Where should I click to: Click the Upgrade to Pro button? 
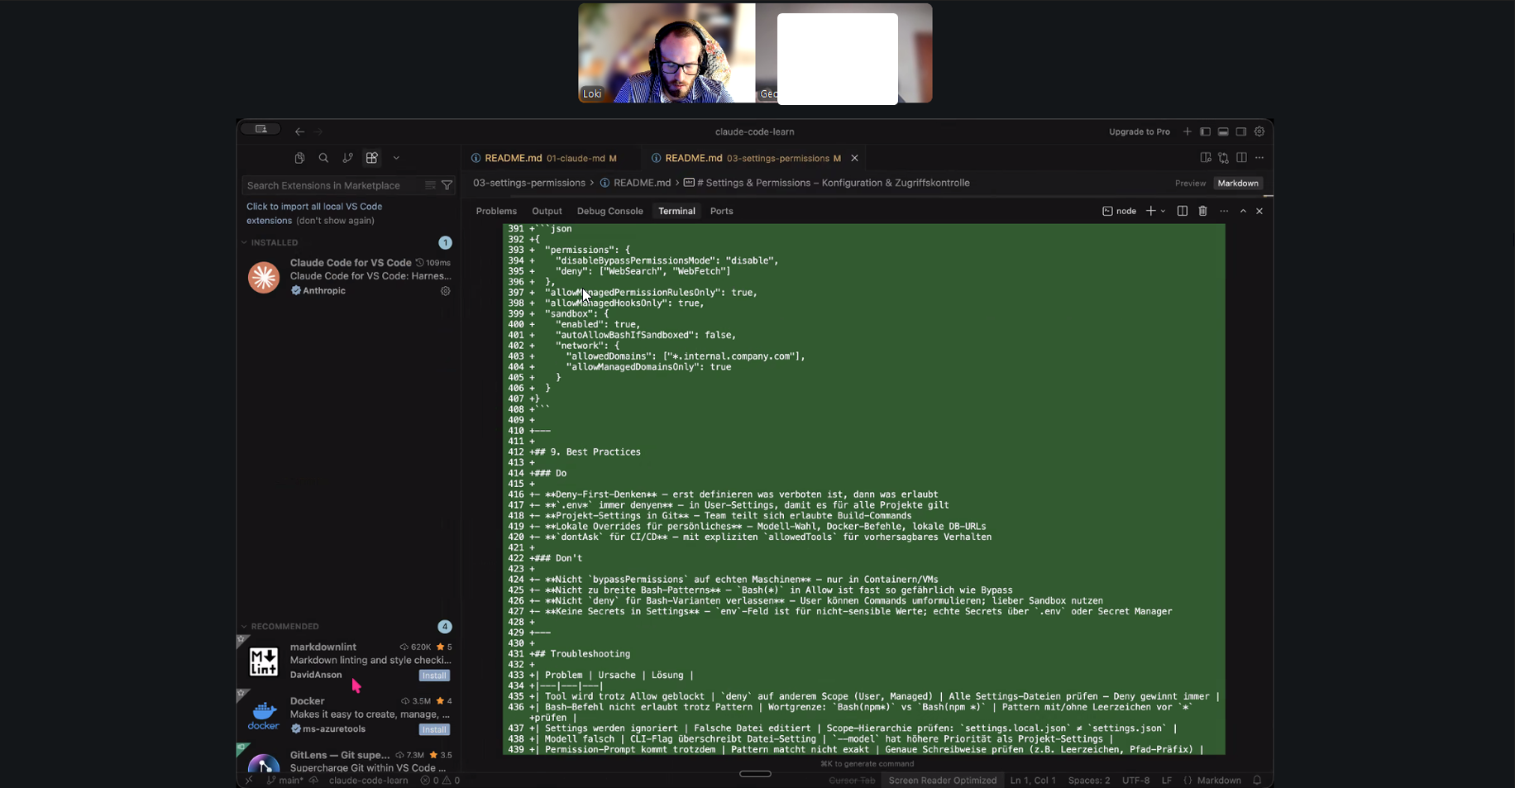pyautogui.click(x=1140, y=131)
